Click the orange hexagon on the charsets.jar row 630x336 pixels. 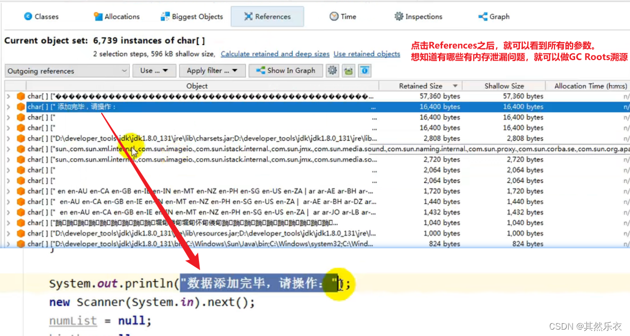tap(20, 138)
